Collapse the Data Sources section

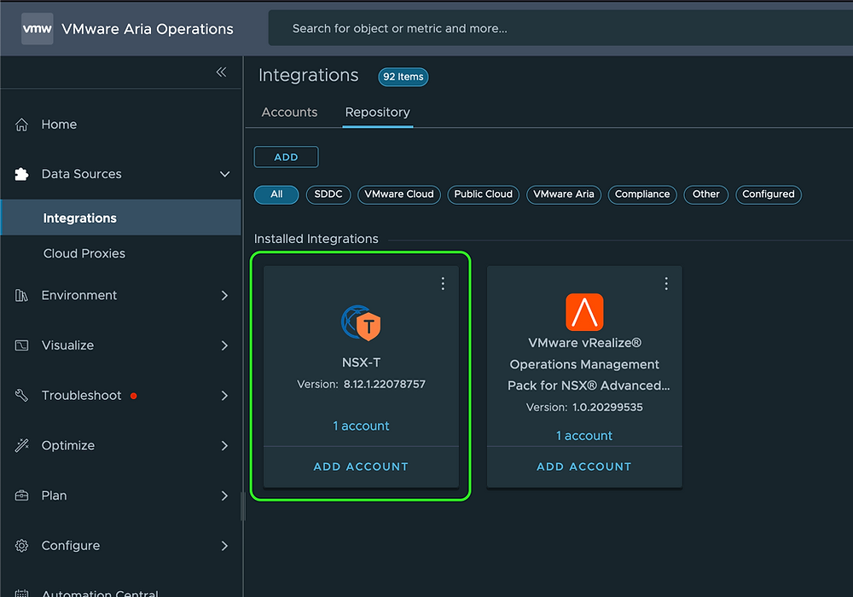click(x=224, y=174)
